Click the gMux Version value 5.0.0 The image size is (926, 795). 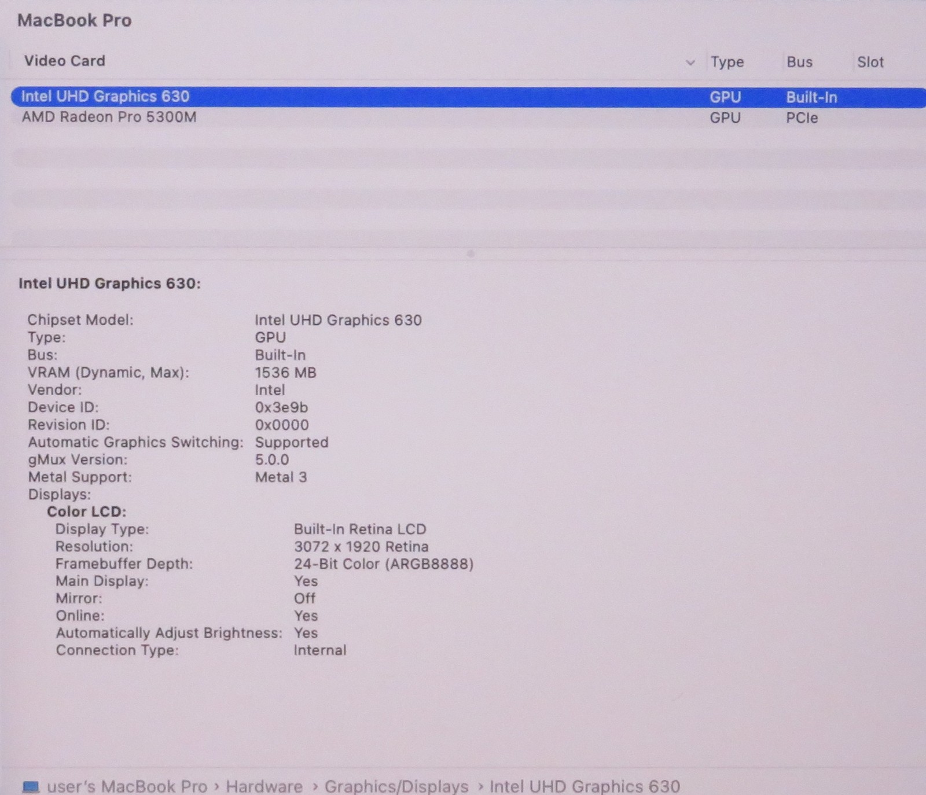point(272,459)
